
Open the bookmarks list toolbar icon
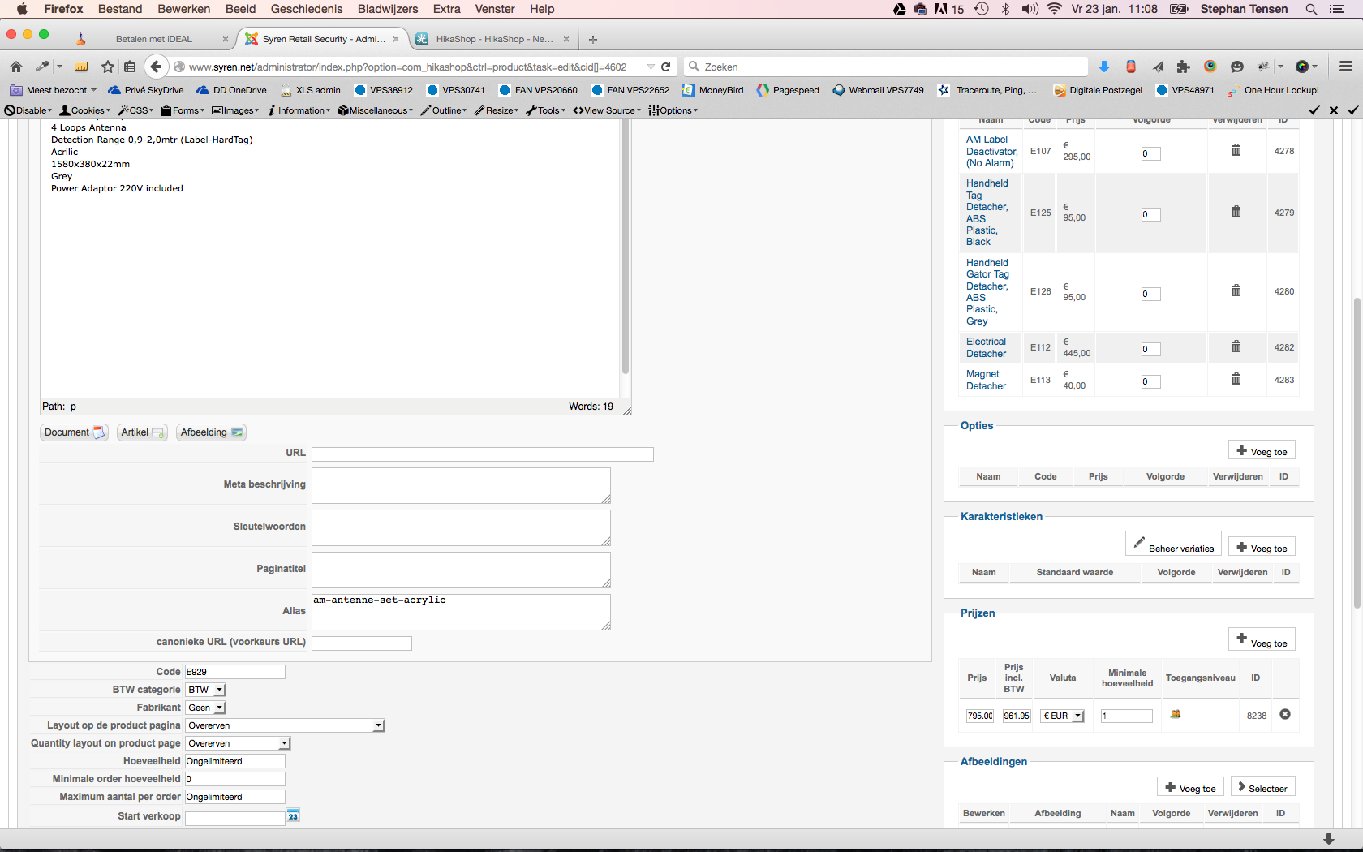click(130, 67)
